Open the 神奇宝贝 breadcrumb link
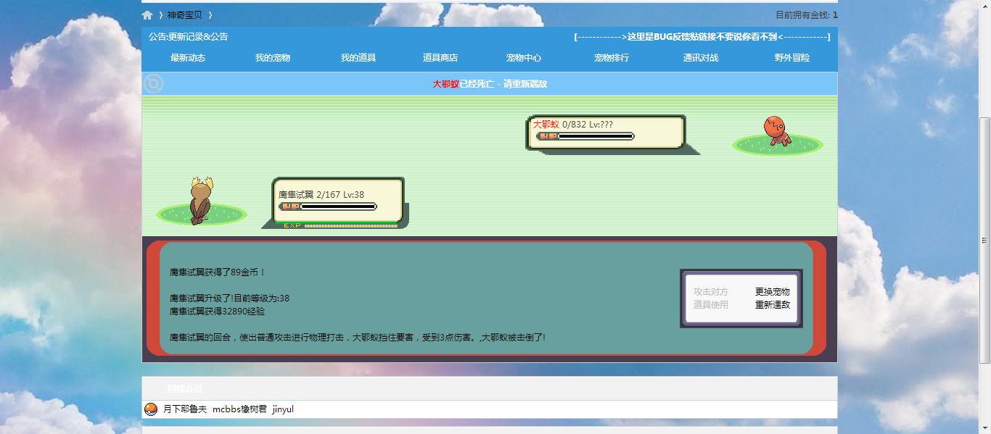 [x=185, y=15]
